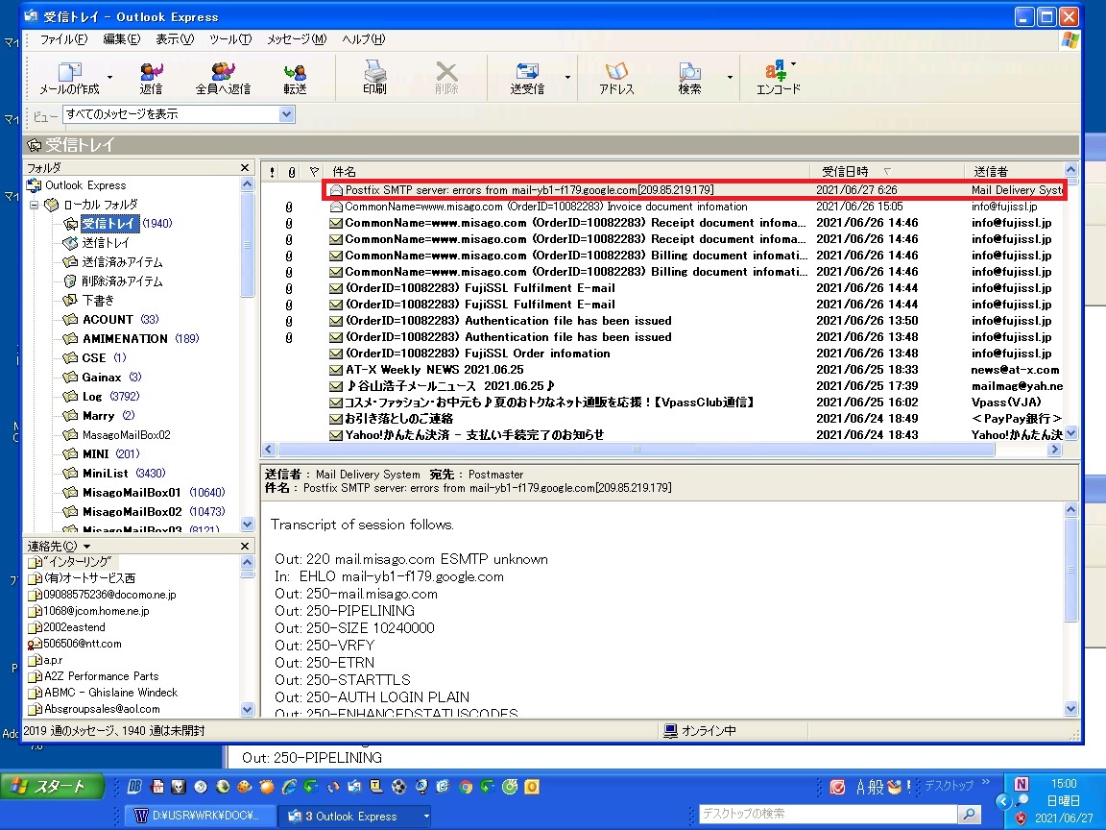Switch to the D:¥USR¥WRK¥DOC taskbar window
The width and height of the screenshot is (1106, 830).
point(199,817)
